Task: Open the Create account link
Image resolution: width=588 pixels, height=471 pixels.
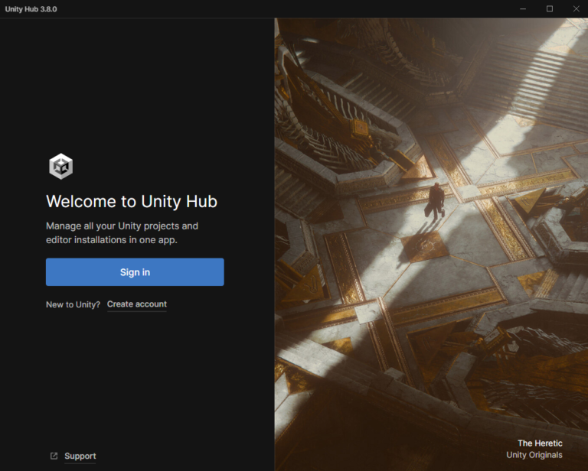Action: (136, 304)
